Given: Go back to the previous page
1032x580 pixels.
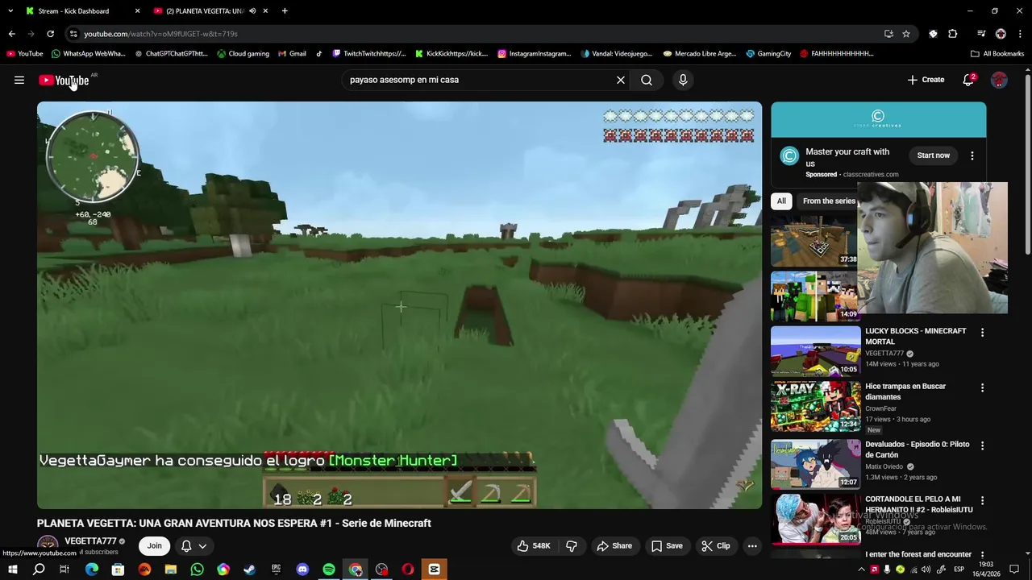Looking at the screenshot, I should [x=11, y=34].
